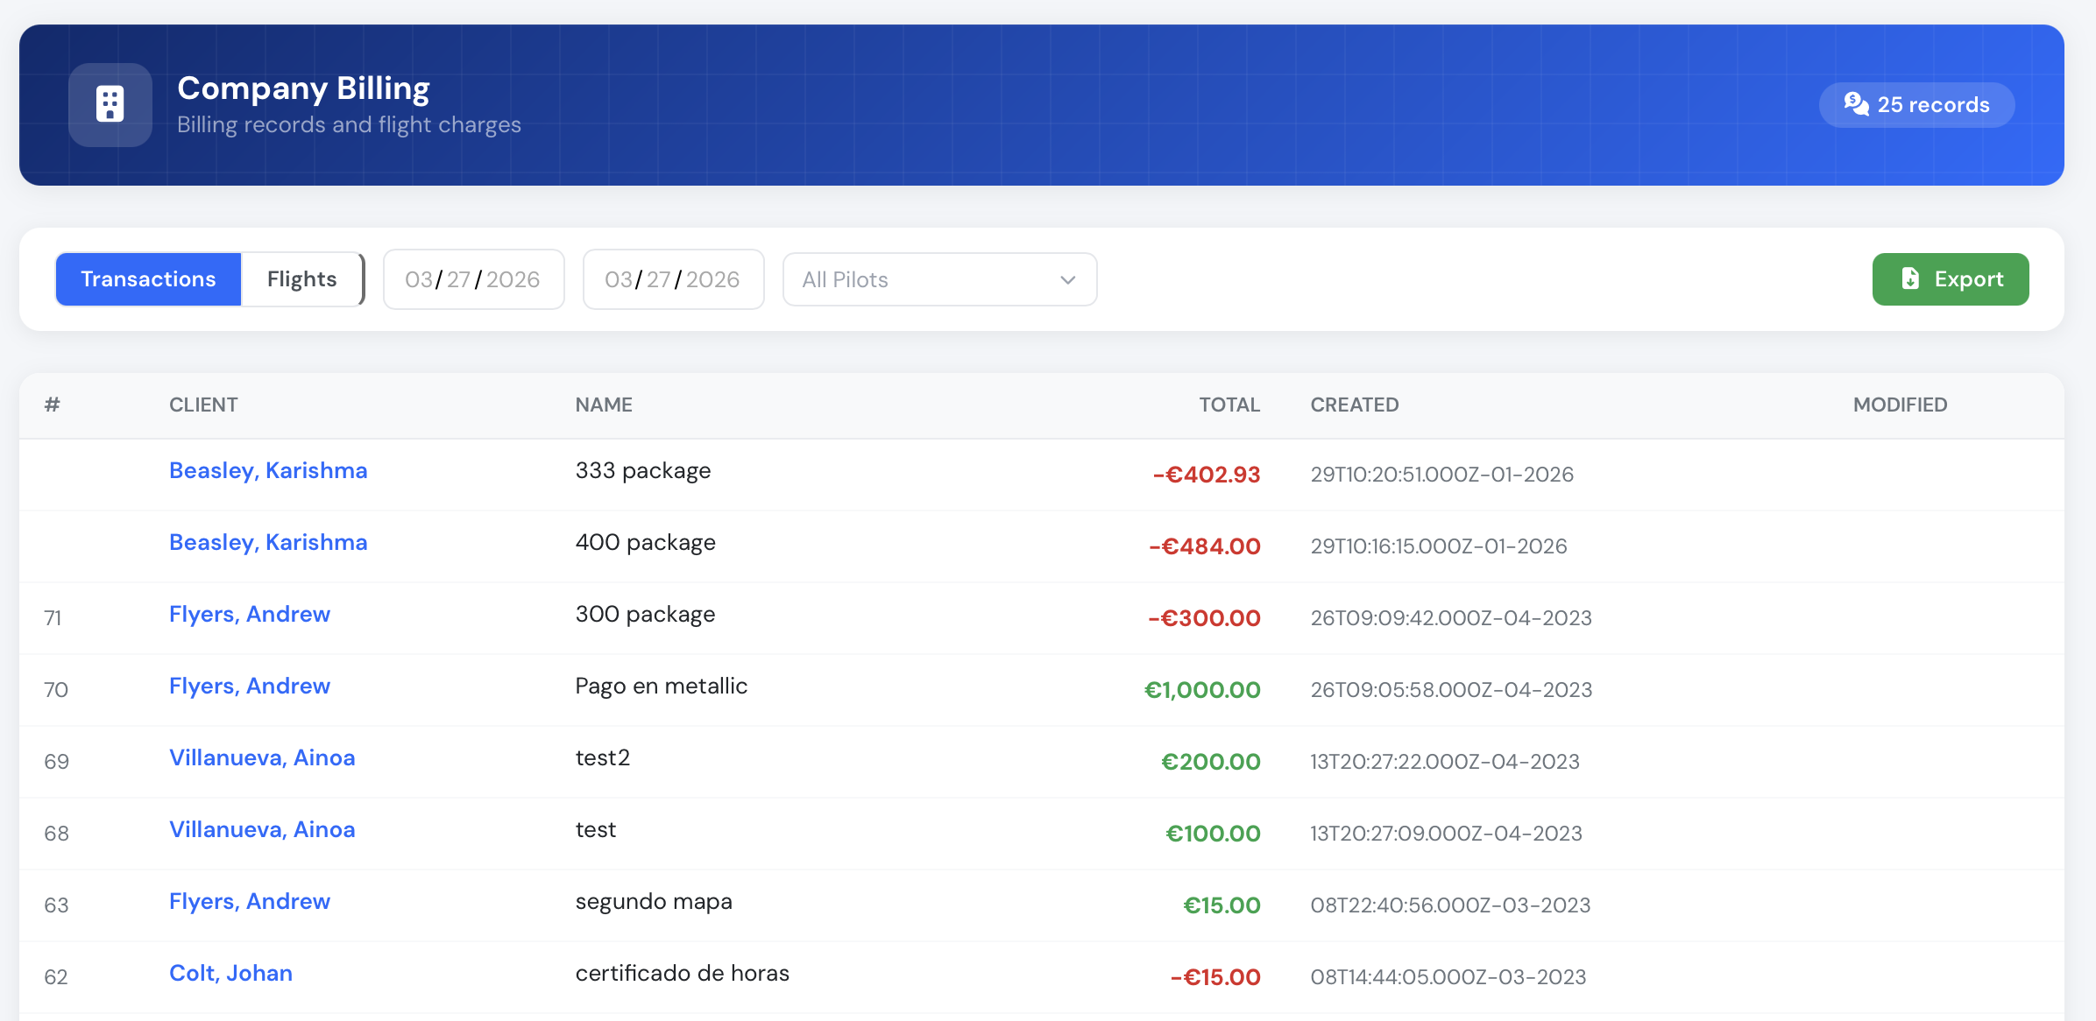2096x1021 pixels.
Task: Click the download file icon on Export
Action: pyautogui.click(x=1910, y=278)
